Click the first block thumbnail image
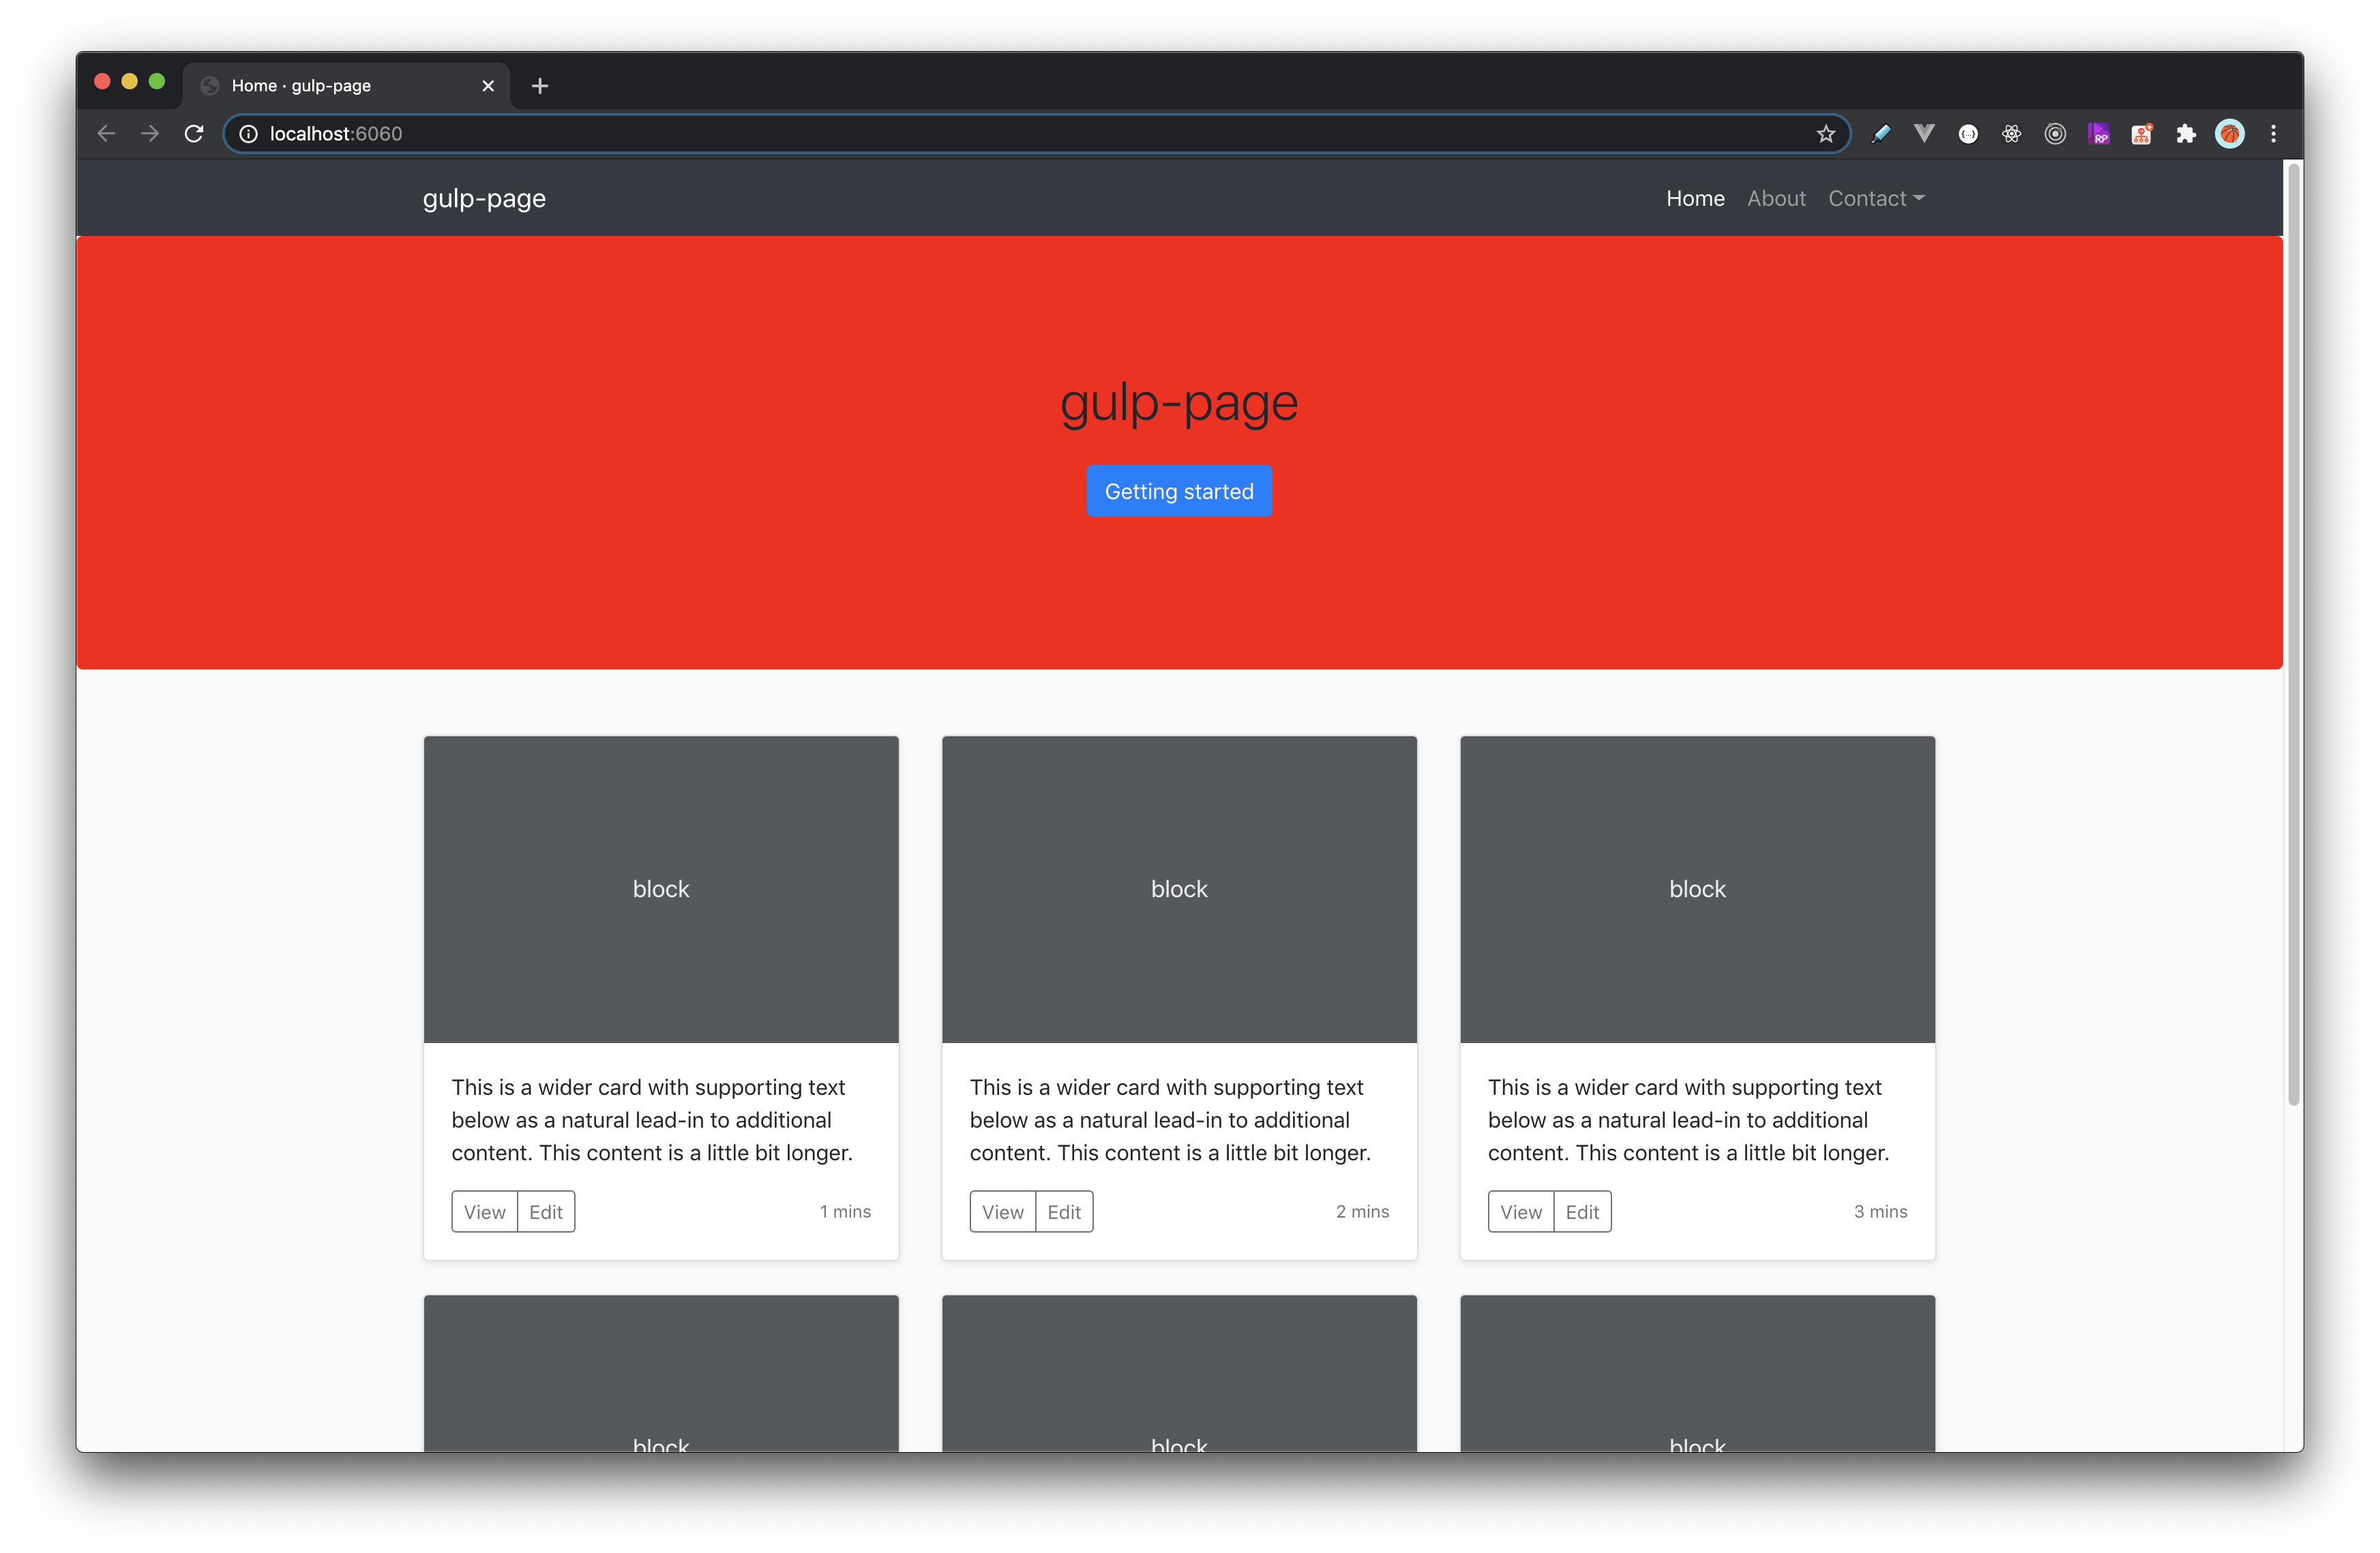This screenshot has width=2380, height=1553. click(x=661, y=888)
